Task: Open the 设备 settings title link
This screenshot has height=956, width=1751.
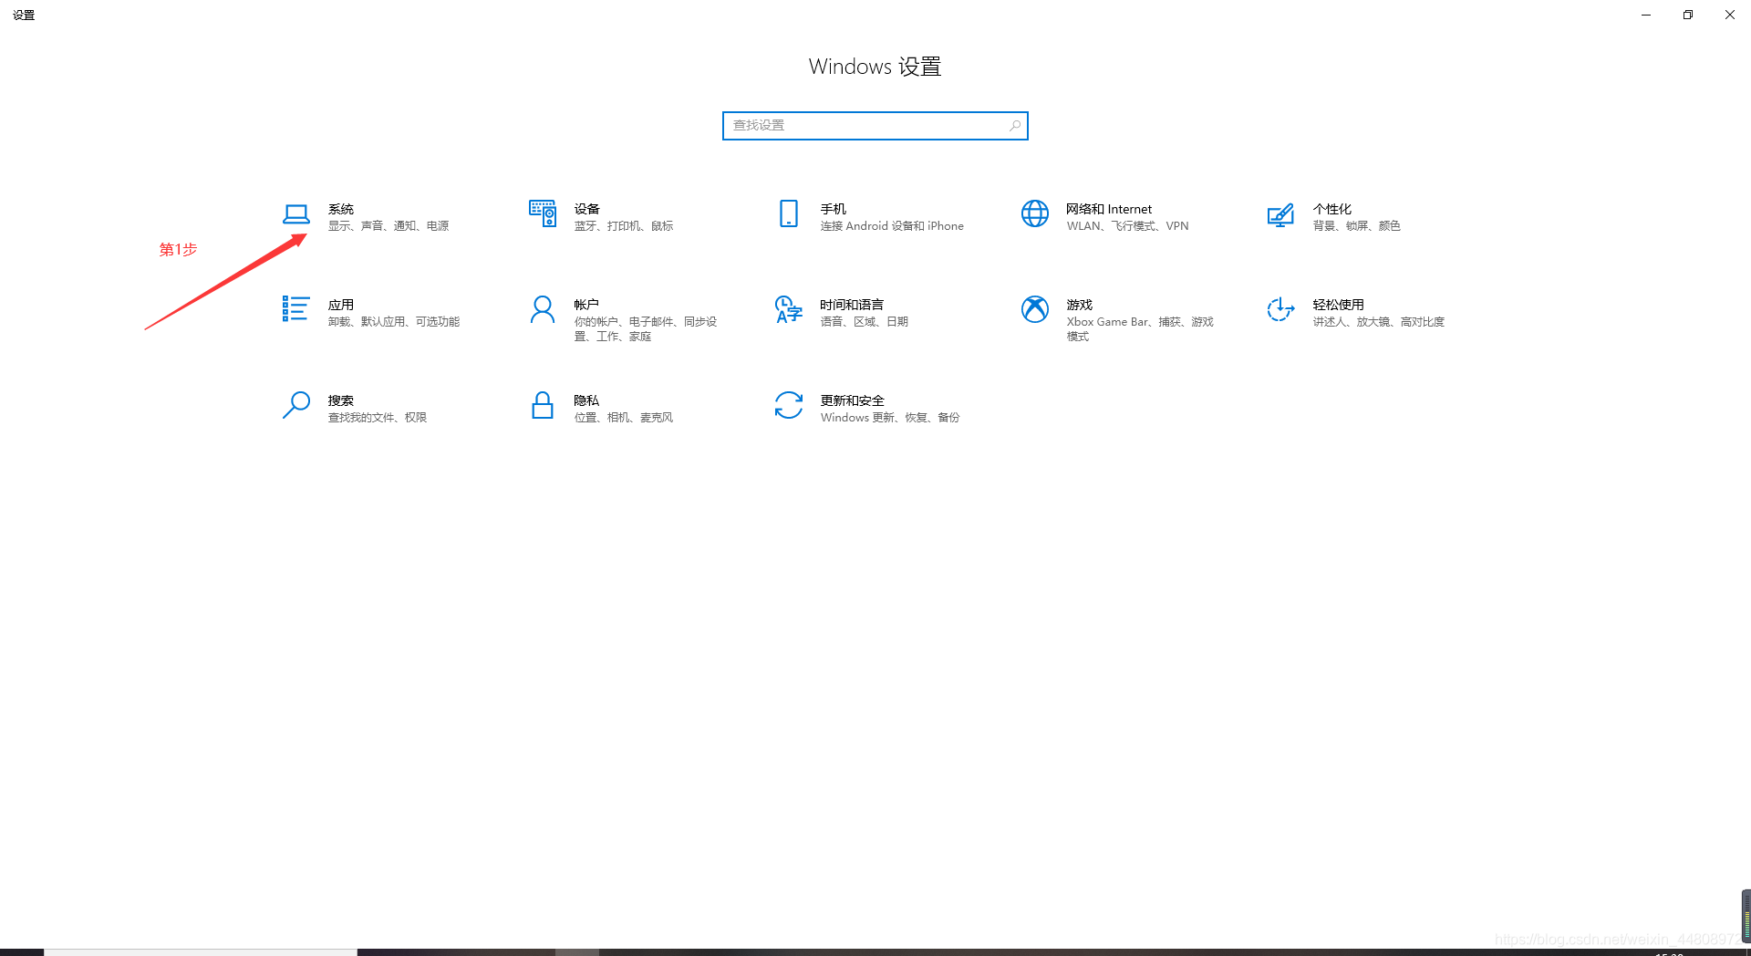Action: [x=587, y=209]
